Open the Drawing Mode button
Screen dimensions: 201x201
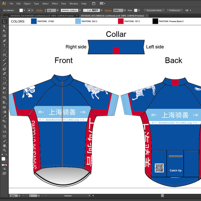point(4,169)
